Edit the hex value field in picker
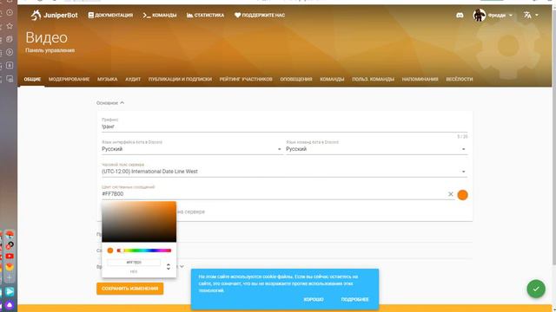 click(x=134, y=263)
